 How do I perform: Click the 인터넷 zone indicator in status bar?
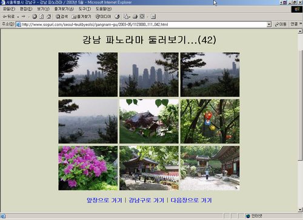[x=254, y=216]
